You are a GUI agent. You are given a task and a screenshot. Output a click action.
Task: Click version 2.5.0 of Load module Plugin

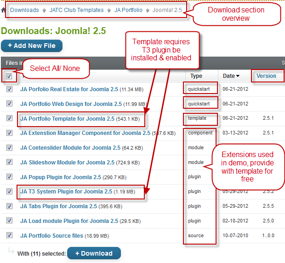tap(268, 221)
